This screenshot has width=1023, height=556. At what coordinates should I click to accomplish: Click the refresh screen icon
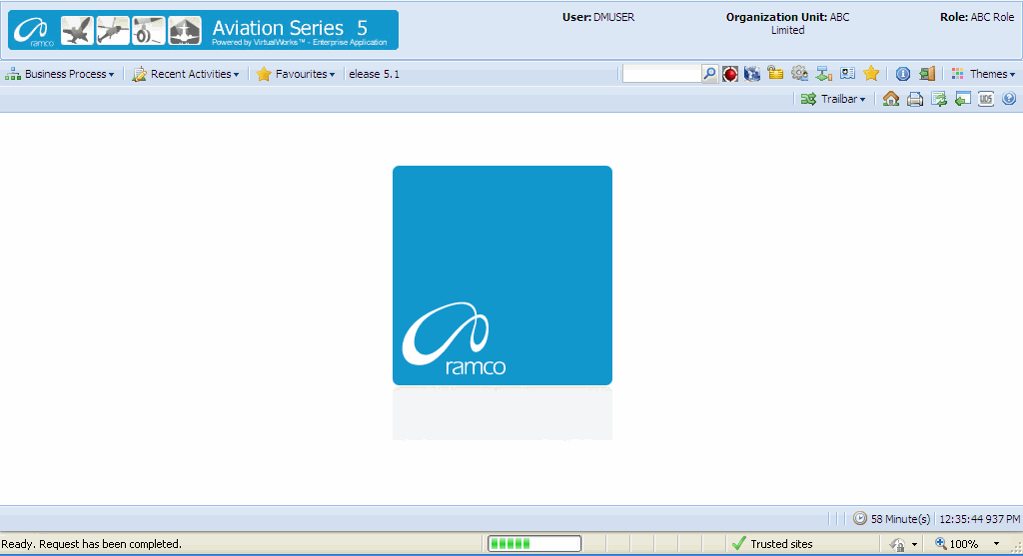[939, 99]
